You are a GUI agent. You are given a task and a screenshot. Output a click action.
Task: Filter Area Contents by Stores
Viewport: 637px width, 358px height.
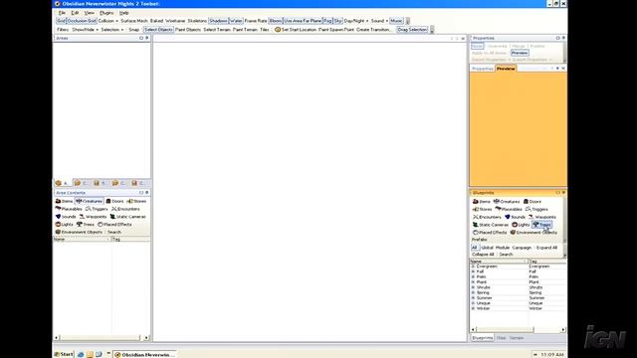(x=136, y=201)
